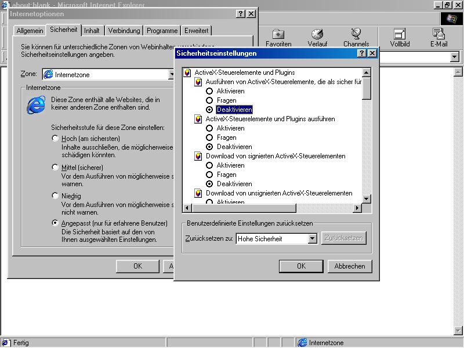
Task: Confirm with OK in Sicherheitseinstellungen dialog
Action: pyautogui.click(x=301, y=266)
